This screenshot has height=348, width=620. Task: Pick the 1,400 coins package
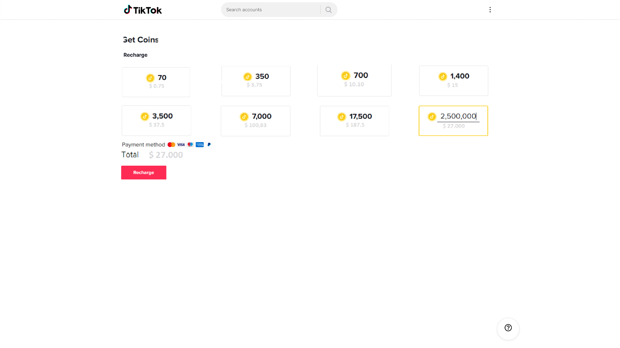pyautogui.click(x=453, y=80)
